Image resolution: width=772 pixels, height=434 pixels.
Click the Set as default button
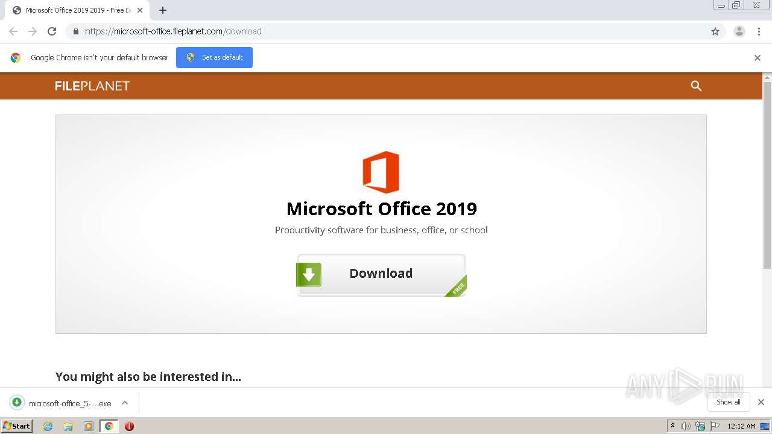click(214, 57)
